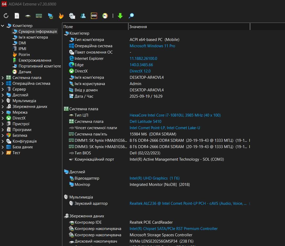Expand the DirectX tree node

pos(3,118)
